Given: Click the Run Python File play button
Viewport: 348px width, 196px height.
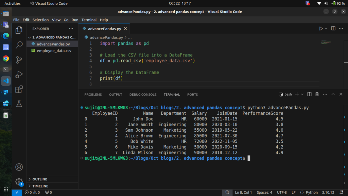Looking at the screenshot, I should pos(321,29).
